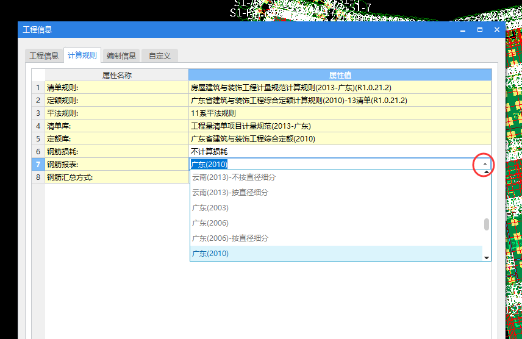Click the 工程量清单项目计量规范(2013-广东) cell
This screenshot has width=522, height=339.
point(340,126)
